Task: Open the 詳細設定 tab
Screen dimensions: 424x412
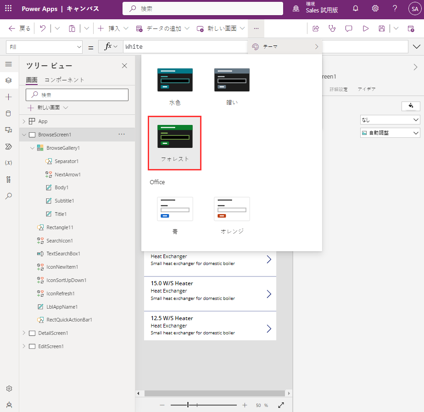Action: (x=339, y=89)
